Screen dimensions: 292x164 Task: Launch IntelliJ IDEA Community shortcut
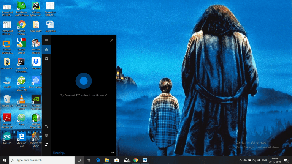pos(22,65)
